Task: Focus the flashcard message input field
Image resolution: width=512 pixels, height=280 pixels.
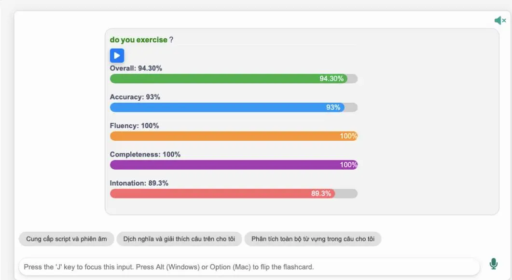Action: click(249, 267)
